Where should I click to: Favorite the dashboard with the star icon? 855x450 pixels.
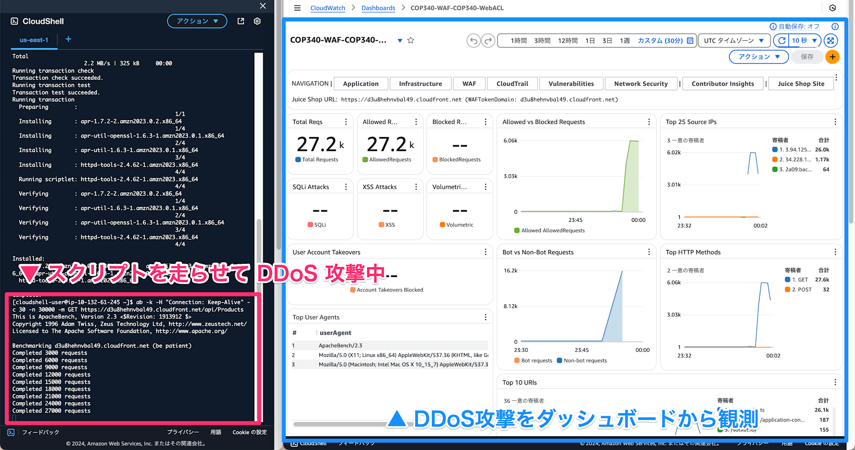coord(411,40)
